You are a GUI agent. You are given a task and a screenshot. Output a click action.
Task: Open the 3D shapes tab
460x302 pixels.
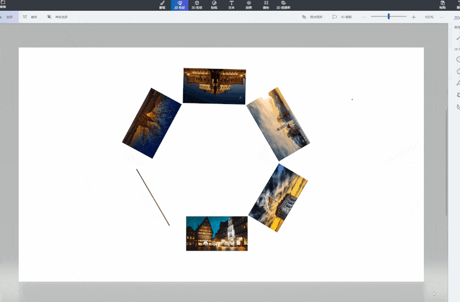click(197, 5)
